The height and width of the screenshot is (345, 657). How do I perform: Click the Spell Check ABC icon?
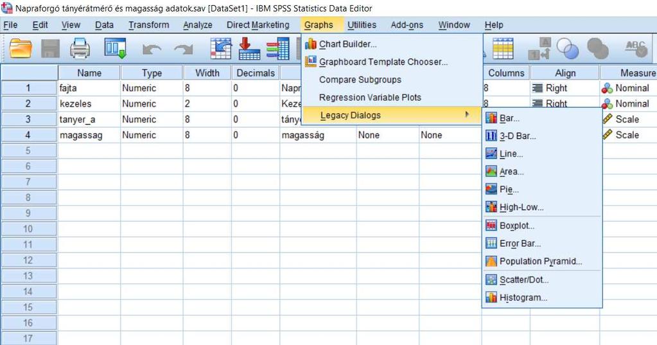click(636, 49)
